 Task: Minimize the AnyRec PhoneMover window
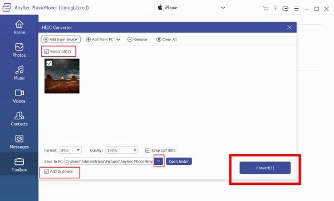point(307,9)
